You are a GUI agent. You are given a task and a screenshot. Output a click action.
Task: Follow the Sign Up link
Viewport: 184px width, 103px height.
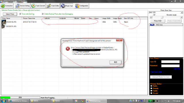coord(177,69)
